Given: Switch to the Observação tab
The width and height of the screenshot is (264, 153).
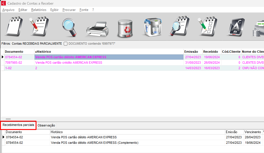Looking at the screenshot, I should [46, 125].
